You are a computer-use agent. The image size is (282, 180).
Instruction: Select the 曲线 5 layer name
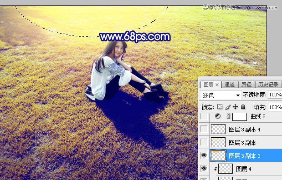point(258,116)
